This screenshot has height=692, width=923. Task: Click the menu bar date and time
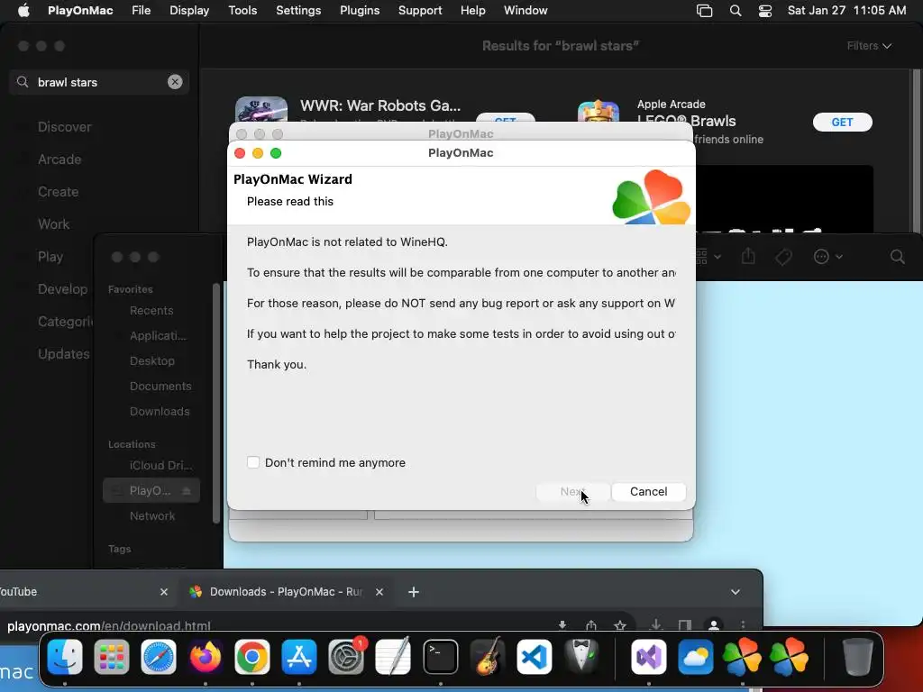(846, 11)
